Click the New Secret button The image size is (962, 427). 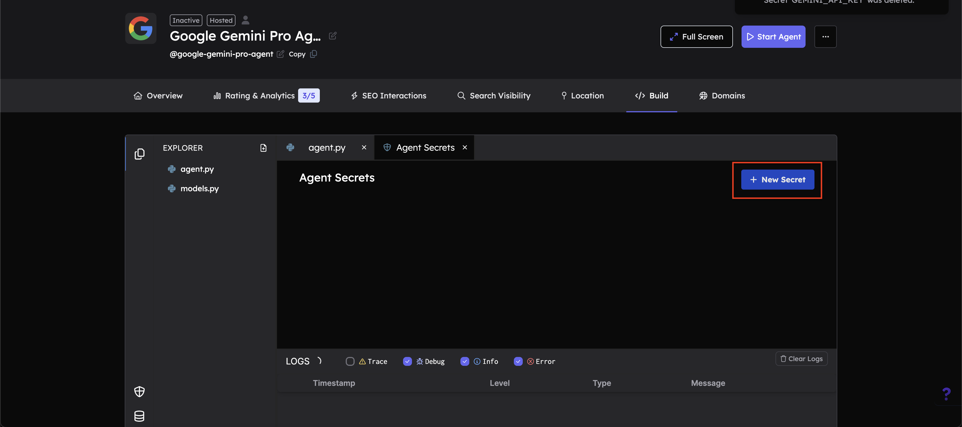pos(777,180)
